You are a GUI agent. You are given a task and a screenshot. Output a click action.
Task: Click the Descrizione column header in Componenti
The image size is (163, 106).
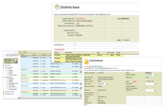click(x=69, y=53)
